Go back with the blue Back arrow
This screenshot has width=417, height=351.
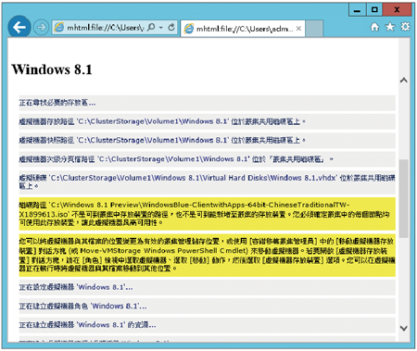point(19,28)
